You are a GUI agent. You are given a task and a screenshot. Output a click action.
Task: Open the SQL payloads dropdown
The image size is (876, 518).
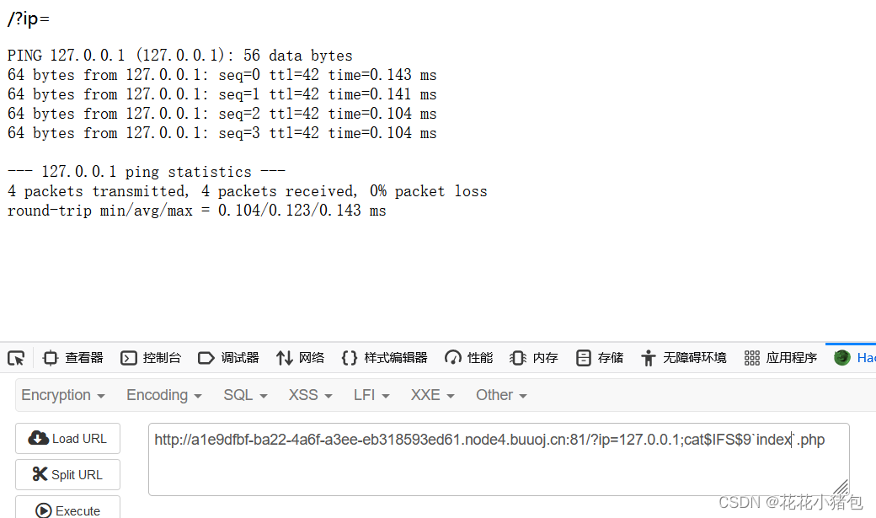tap(245, 395)
